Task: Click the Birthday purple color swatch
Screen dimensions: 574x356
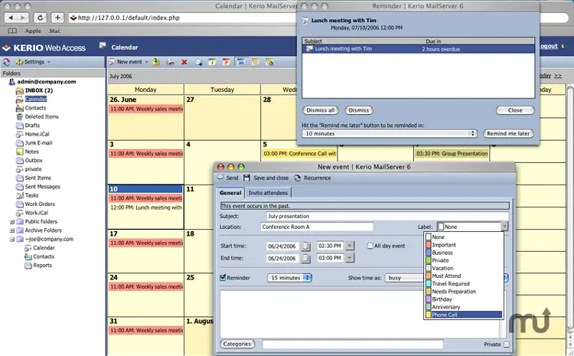Action: tap(429, 299)
